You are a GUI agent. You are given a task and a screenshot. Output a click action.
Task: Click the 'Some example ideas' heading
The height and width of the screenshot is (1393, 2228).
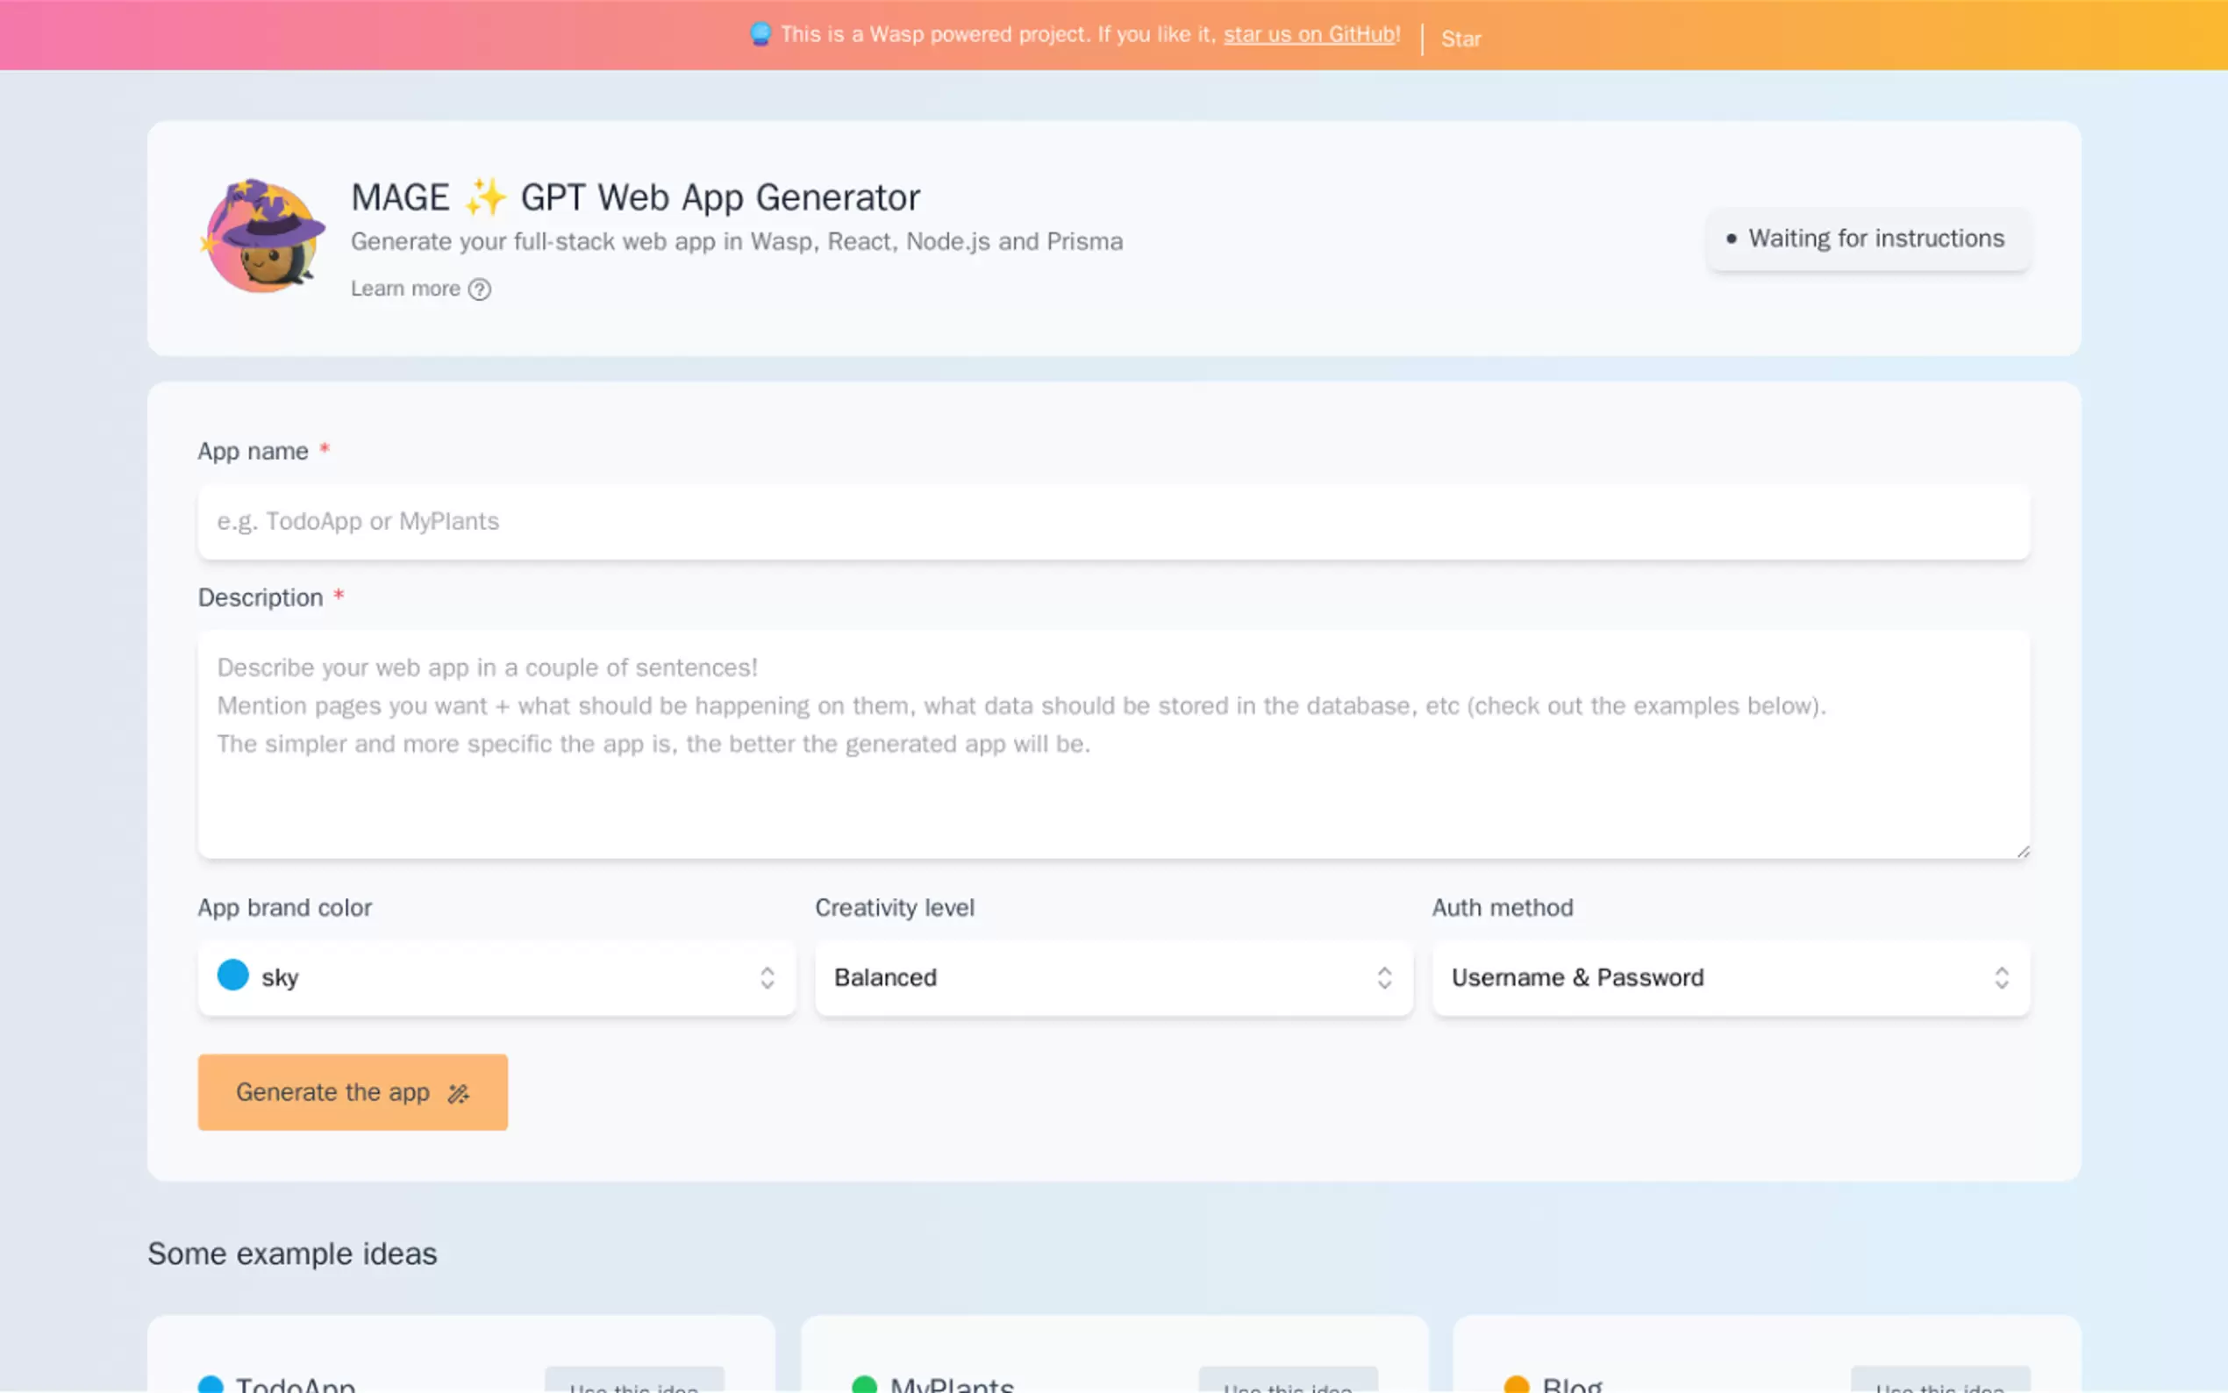pyautogui.click(x=292, y=1254)
